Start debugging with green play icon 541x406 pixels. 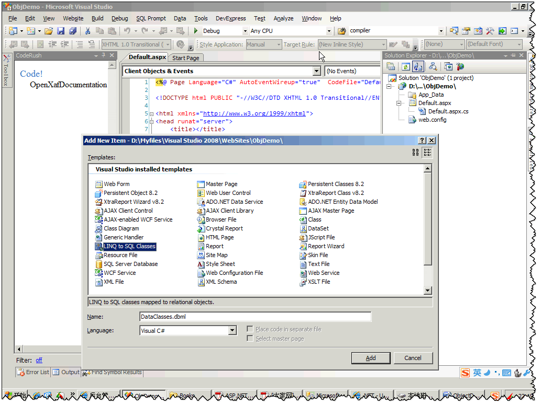[x=196, y=31]
